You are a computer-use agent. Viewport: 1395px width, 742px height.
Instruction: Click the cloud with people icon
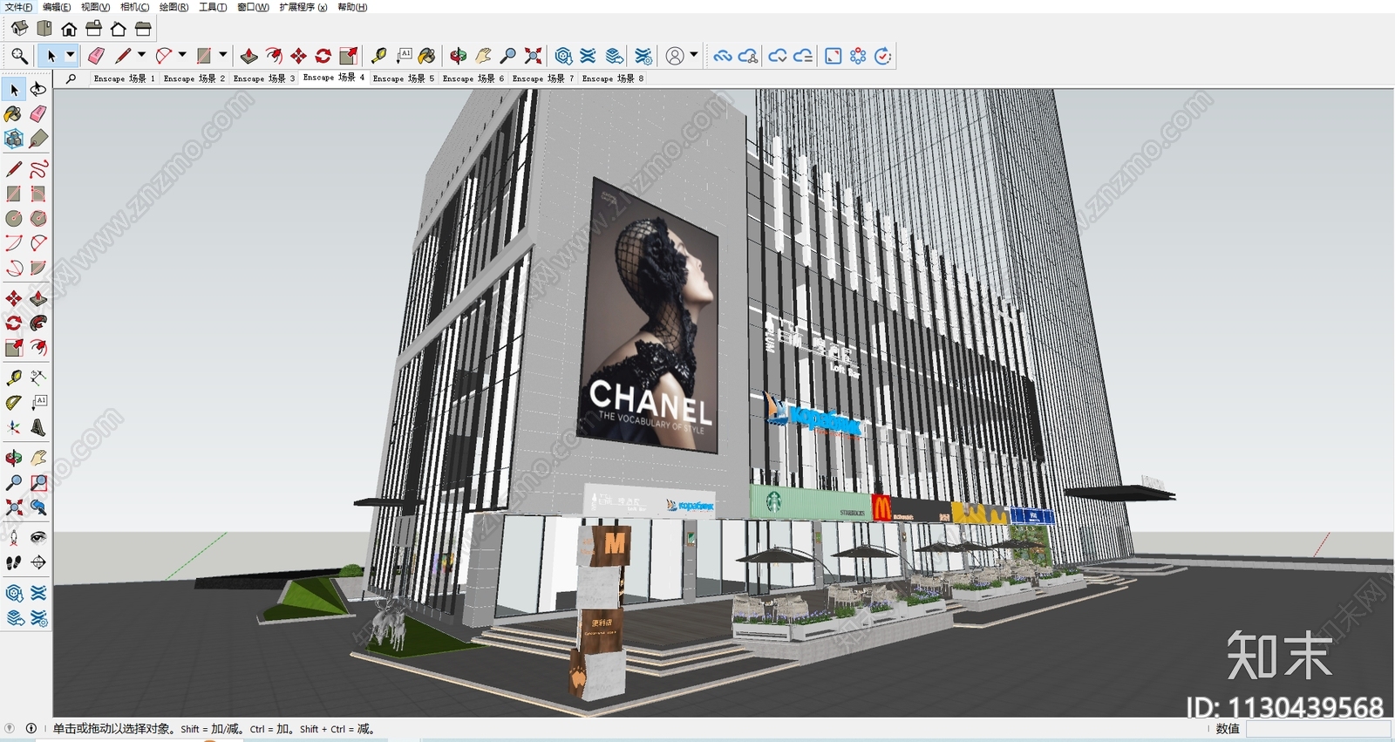748,56
